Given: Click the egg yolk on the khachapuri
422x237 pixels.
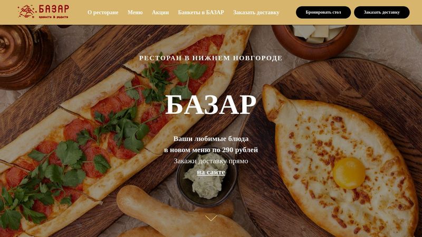Looking at the screenshot, I should (x=349, y=173).
